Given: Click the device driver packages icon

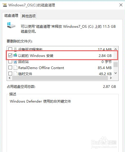Looking at the screenshot, I should [x=15, y=49].
